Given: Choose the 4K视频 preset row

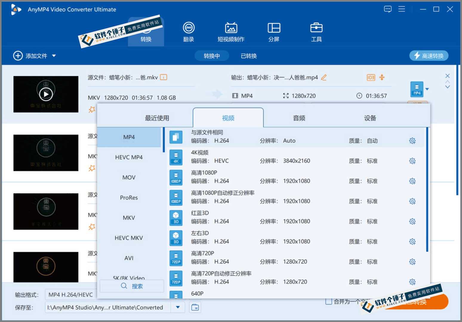Looking at the screenshot, I should click(295, 157).
